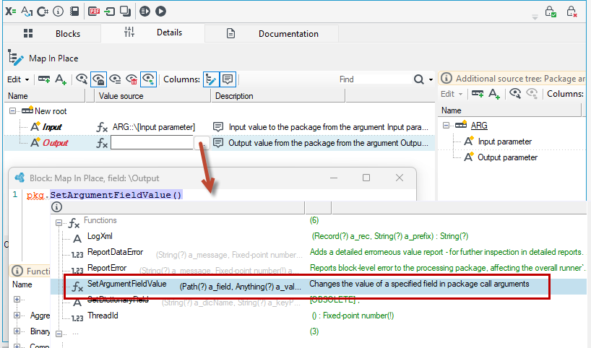Expand the Binary node in lower-left tree
The image size is (591, 348).
pos(17,331)
